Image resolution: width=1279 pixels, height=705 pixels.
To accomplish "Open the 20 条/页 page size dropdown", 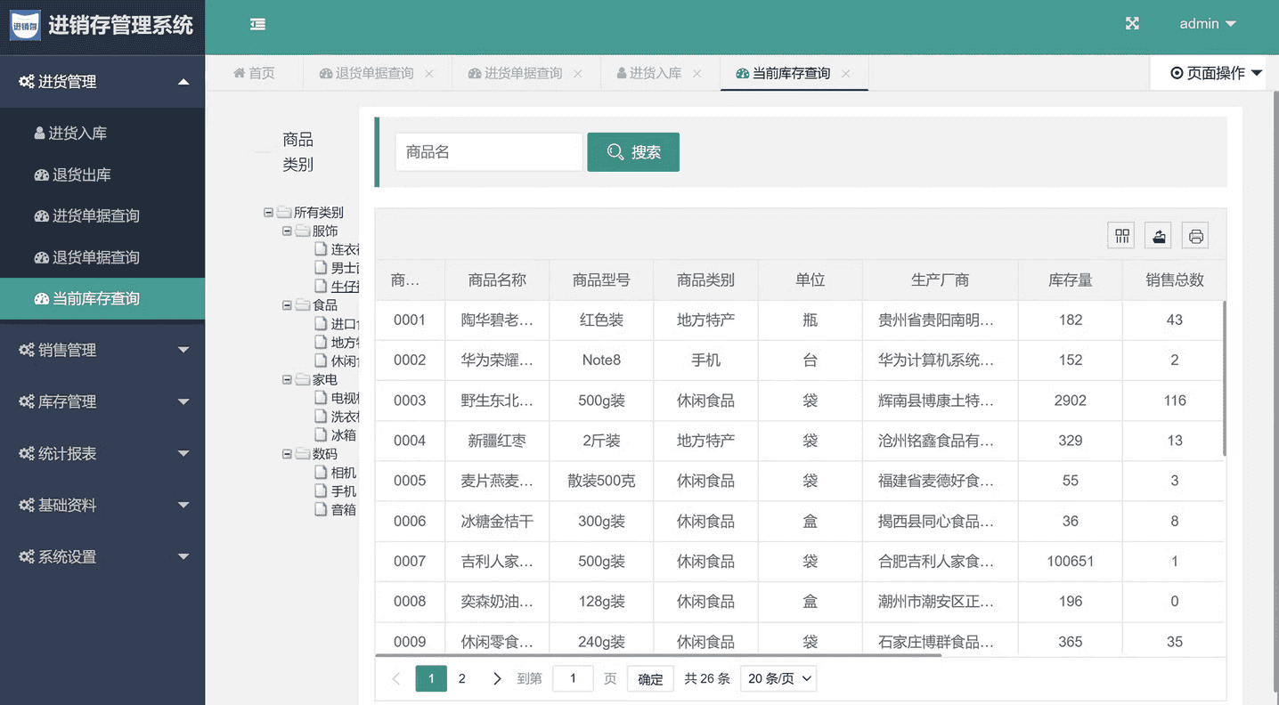I will point(778,679).
